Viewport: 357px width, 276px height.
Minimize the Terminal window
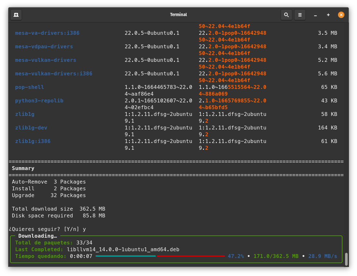point(315,15)
